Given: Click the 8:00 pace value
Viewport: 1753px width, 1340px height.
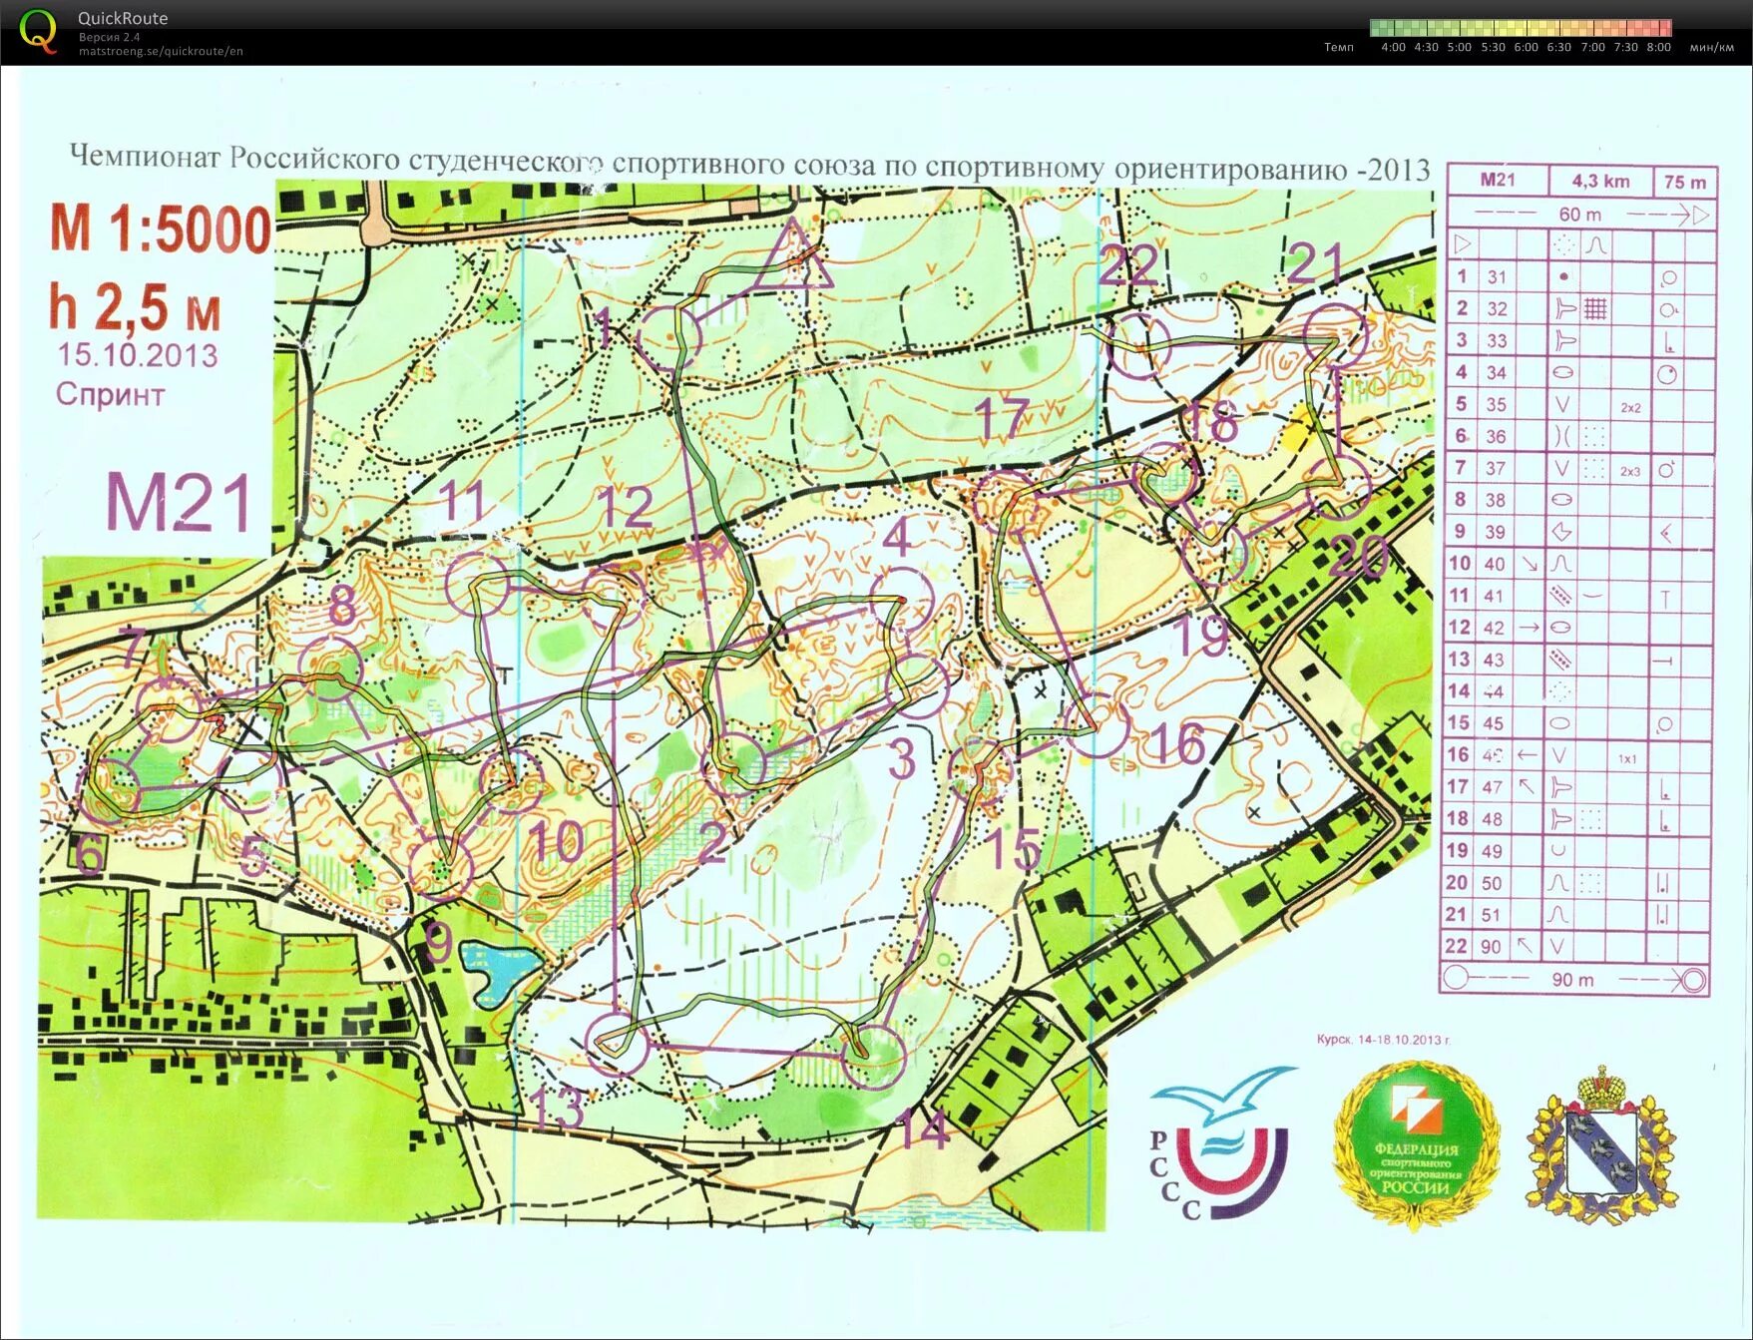Looking at the screenshot, I should point(1659,47).
